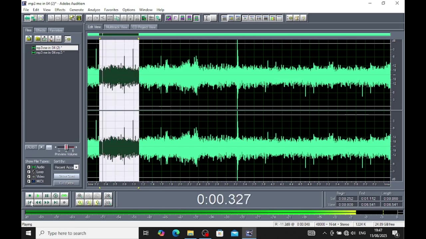Screen dimensions: 426x239
Task: Switch to the Multitrack View tab
Action: click(x=116, y=27)
